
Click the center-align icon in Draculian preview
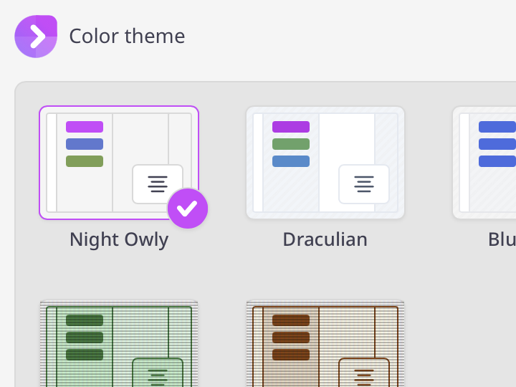click(x=364, y=184)
